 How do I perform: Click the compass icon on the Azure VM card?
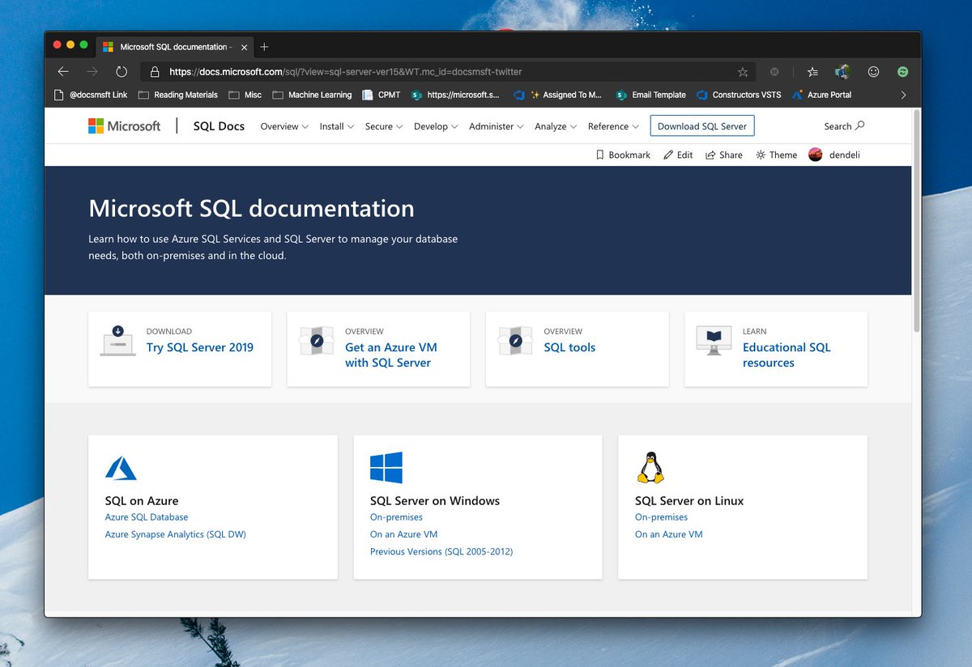pyautogui.click(x=317, y=341)
